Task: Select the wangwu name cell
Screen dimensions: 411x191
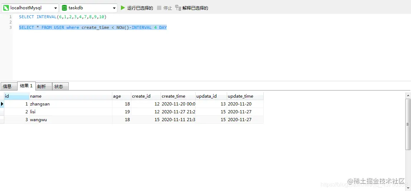Action: click(70, 120)
